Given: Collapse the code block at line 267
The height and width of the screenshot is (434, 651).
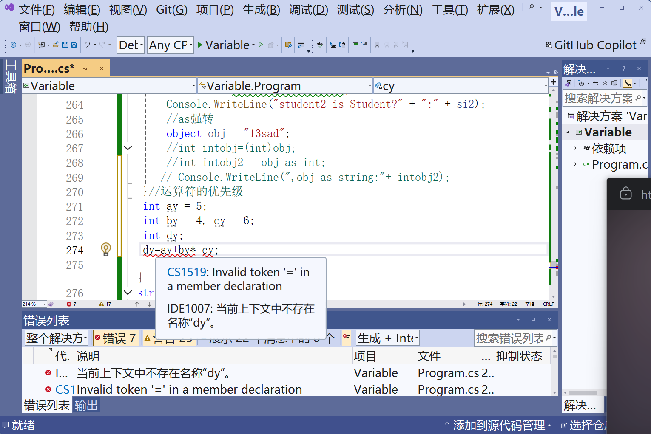Looking at the screenshot, I should tap(128, 148).
